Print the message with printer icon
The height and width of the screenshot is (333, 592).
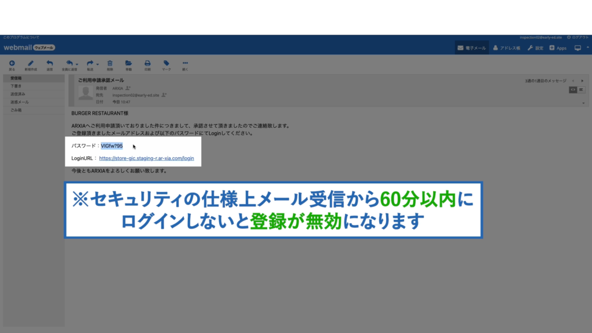(x=147, y=64)
